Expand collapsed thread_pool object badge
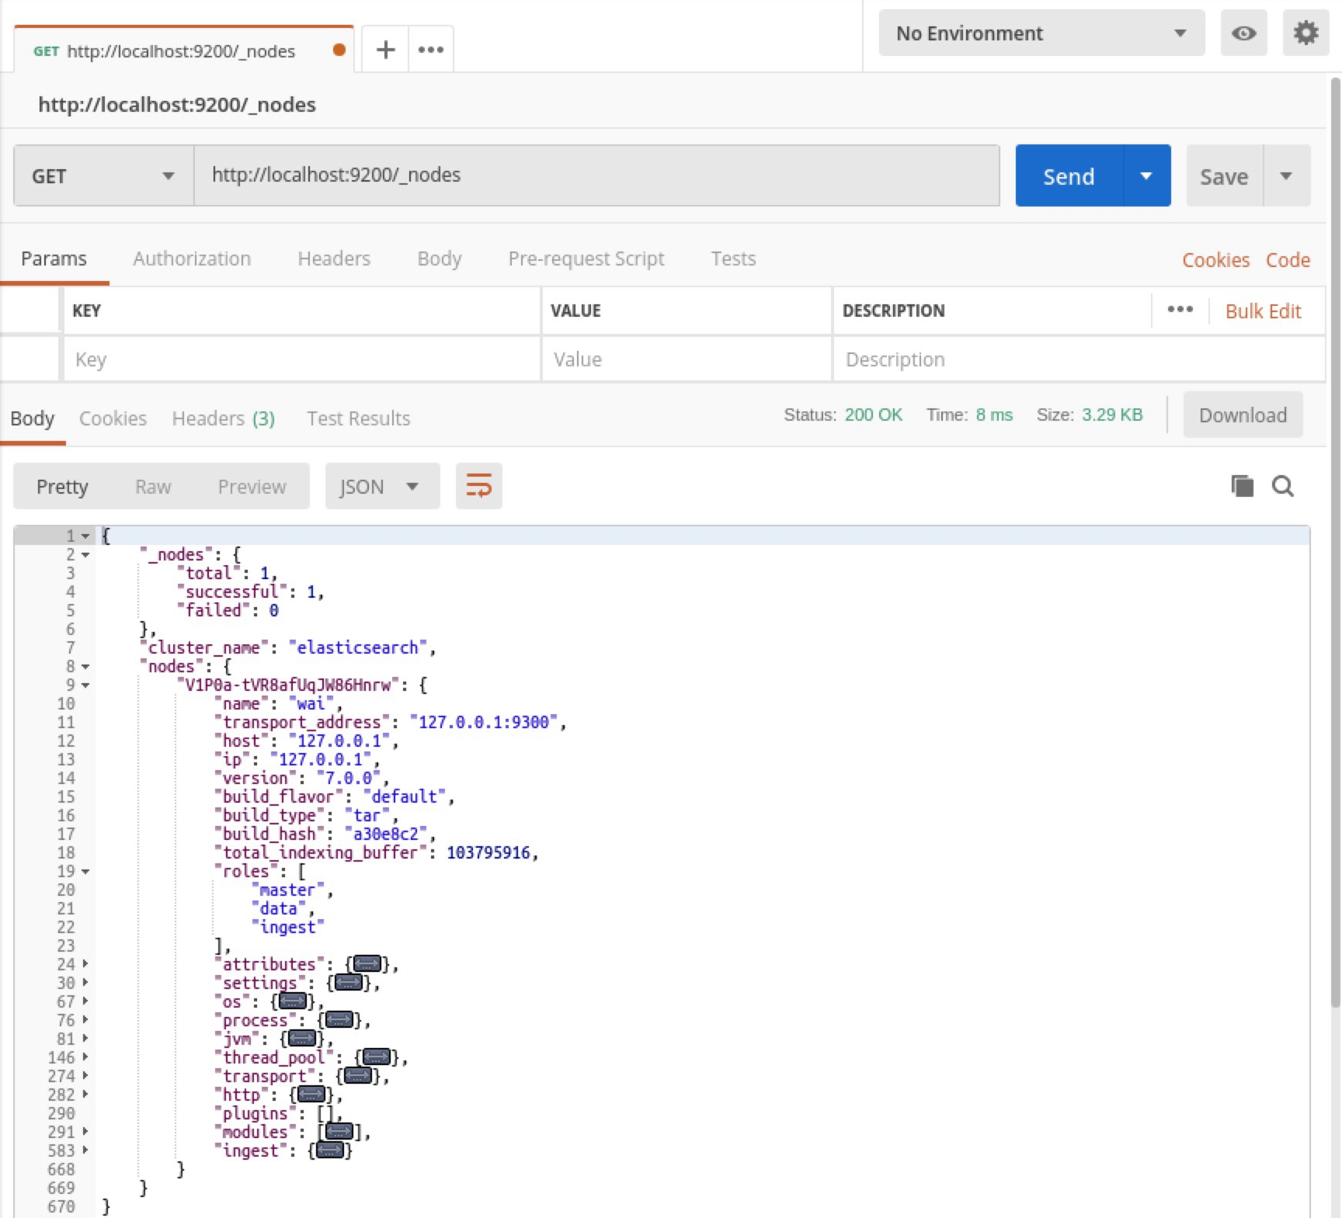The height and width of the screenshot is (1218, 1342). (x=377, y=1057)
